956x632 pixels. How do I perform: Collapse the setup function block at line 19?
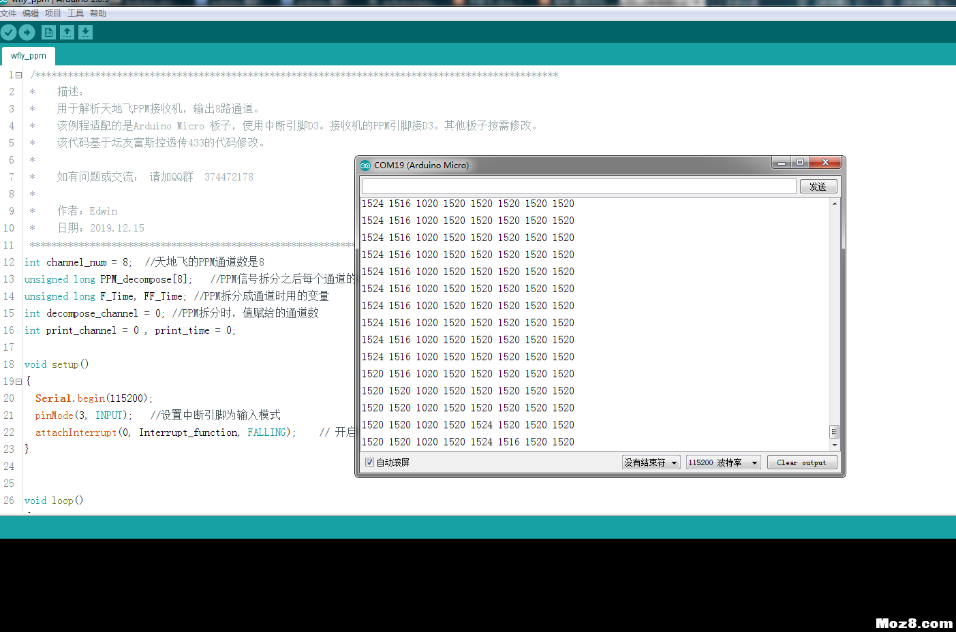click(x=19, y=381)
